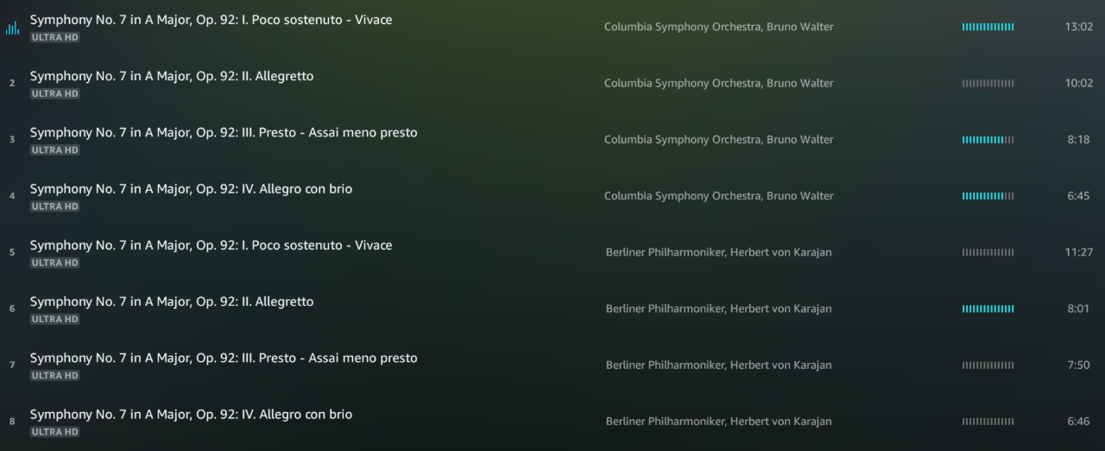Viewport: 1105px width, 451px height.
Task: Select Walter's IV. Allegro con brio title
Action: pyautogui.click(x=191, y=189)
